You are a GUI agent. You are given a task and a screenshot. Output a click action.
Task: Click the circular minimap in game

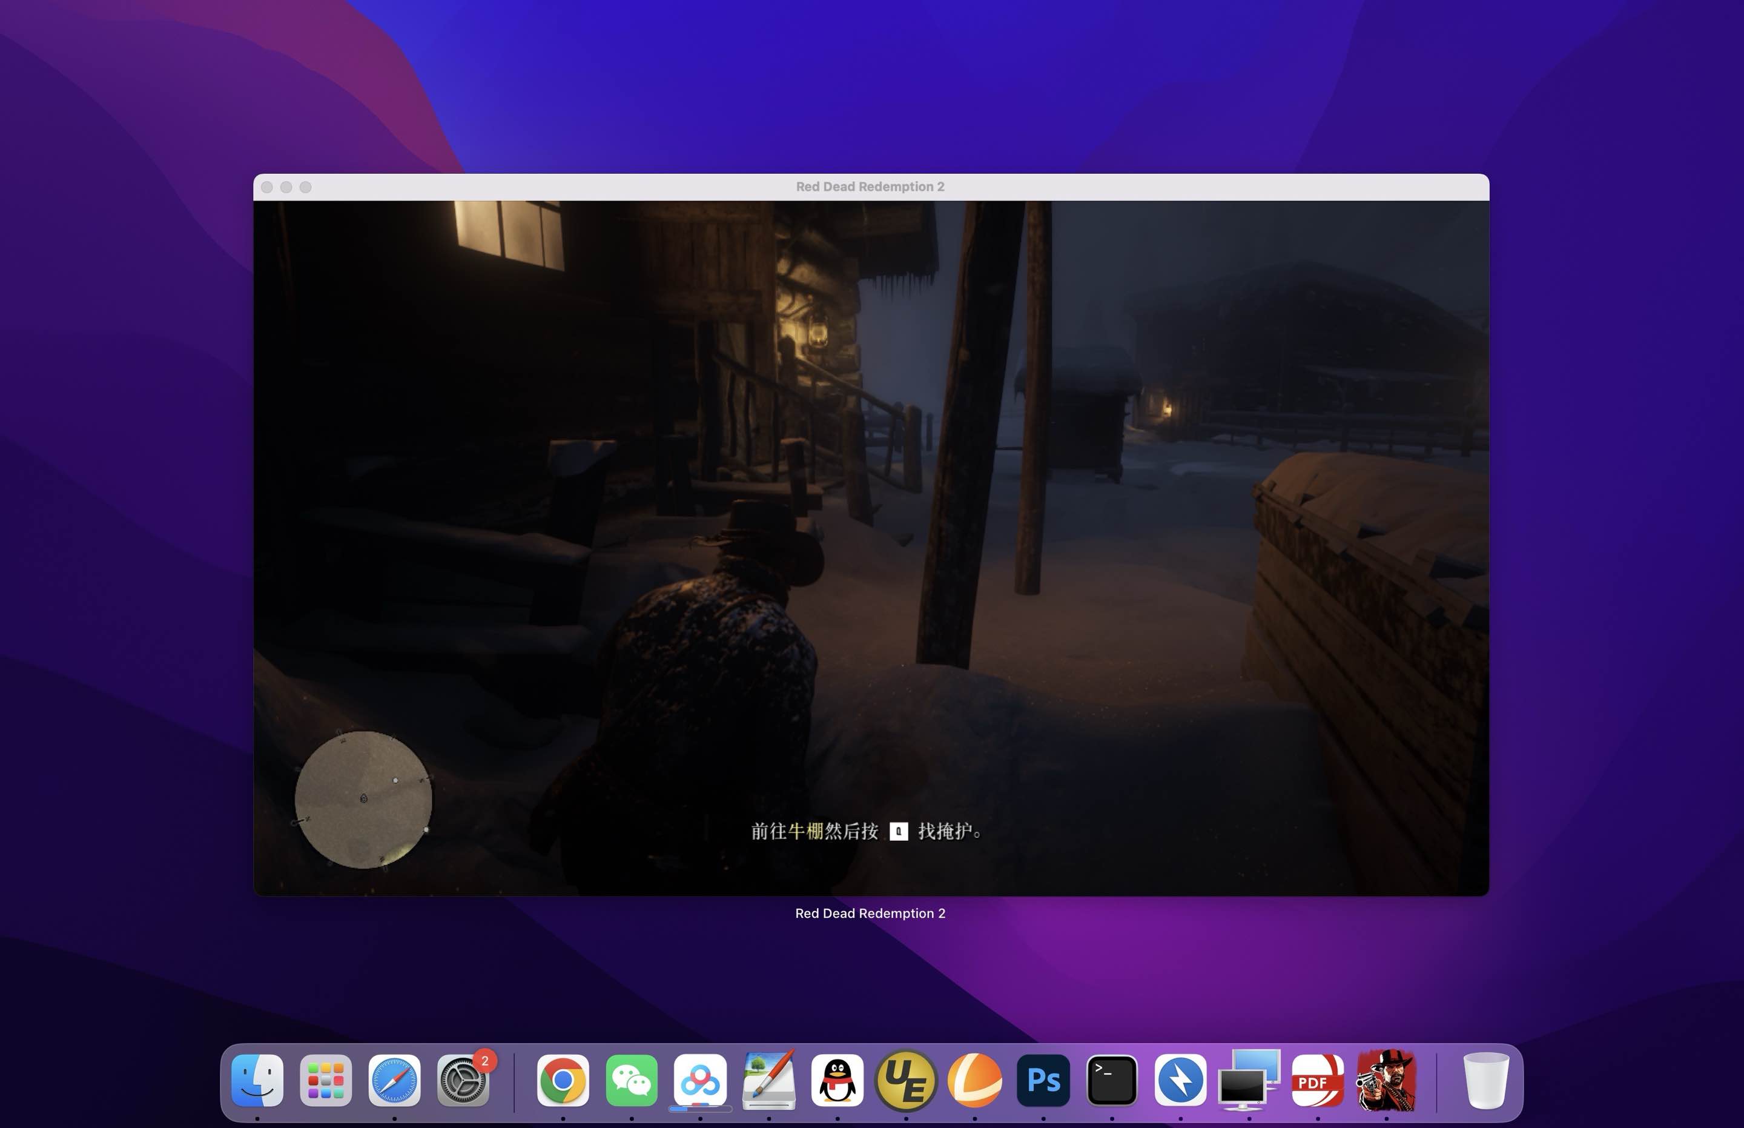tap(363, 799)
